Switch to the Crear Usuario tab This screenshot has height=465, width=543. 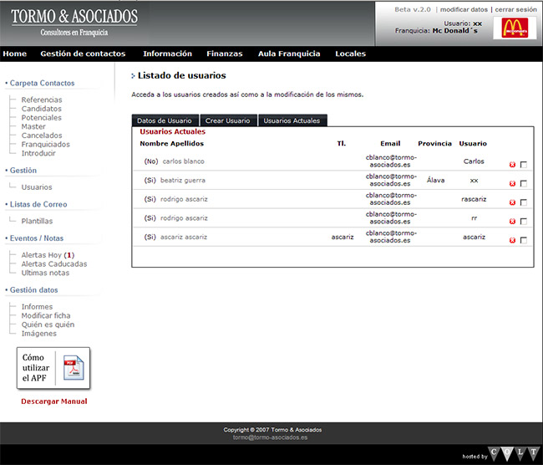(x=227, y=120)
